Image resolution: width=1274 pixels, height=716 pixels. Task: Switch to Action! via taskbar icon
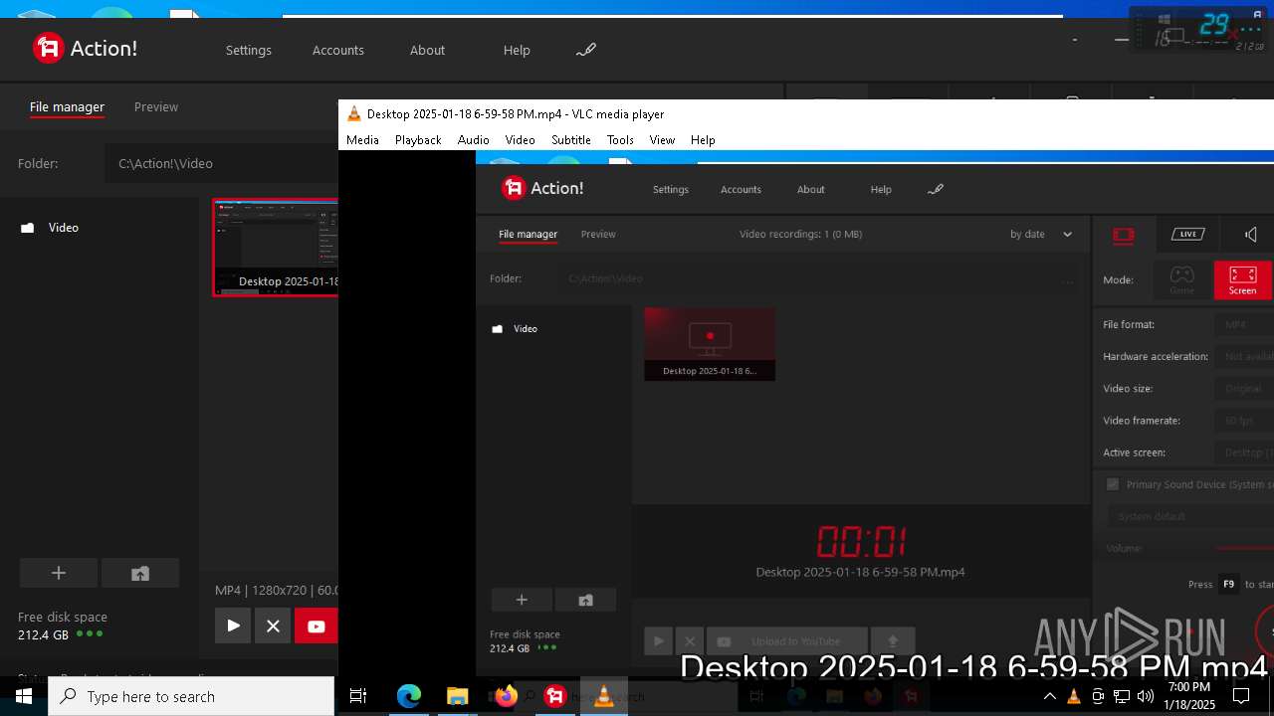554,696
